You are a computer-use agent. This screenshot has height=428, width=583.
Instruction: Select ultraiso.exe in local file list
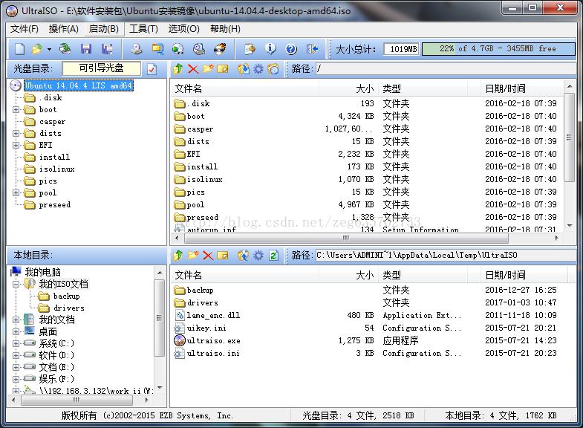point(213,341)
